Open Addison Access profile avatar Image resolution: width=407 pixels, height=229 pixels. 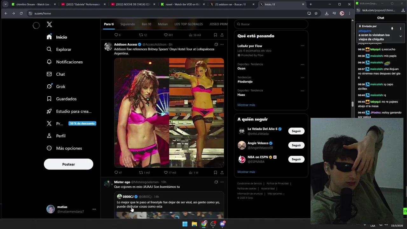point(108,46)
